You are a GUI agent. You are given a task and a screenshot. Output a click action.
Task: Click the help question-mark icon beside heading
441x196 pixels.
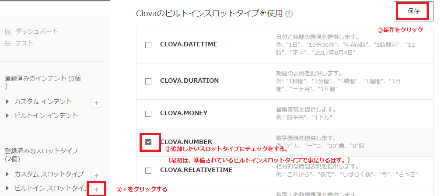coord(289,14)
